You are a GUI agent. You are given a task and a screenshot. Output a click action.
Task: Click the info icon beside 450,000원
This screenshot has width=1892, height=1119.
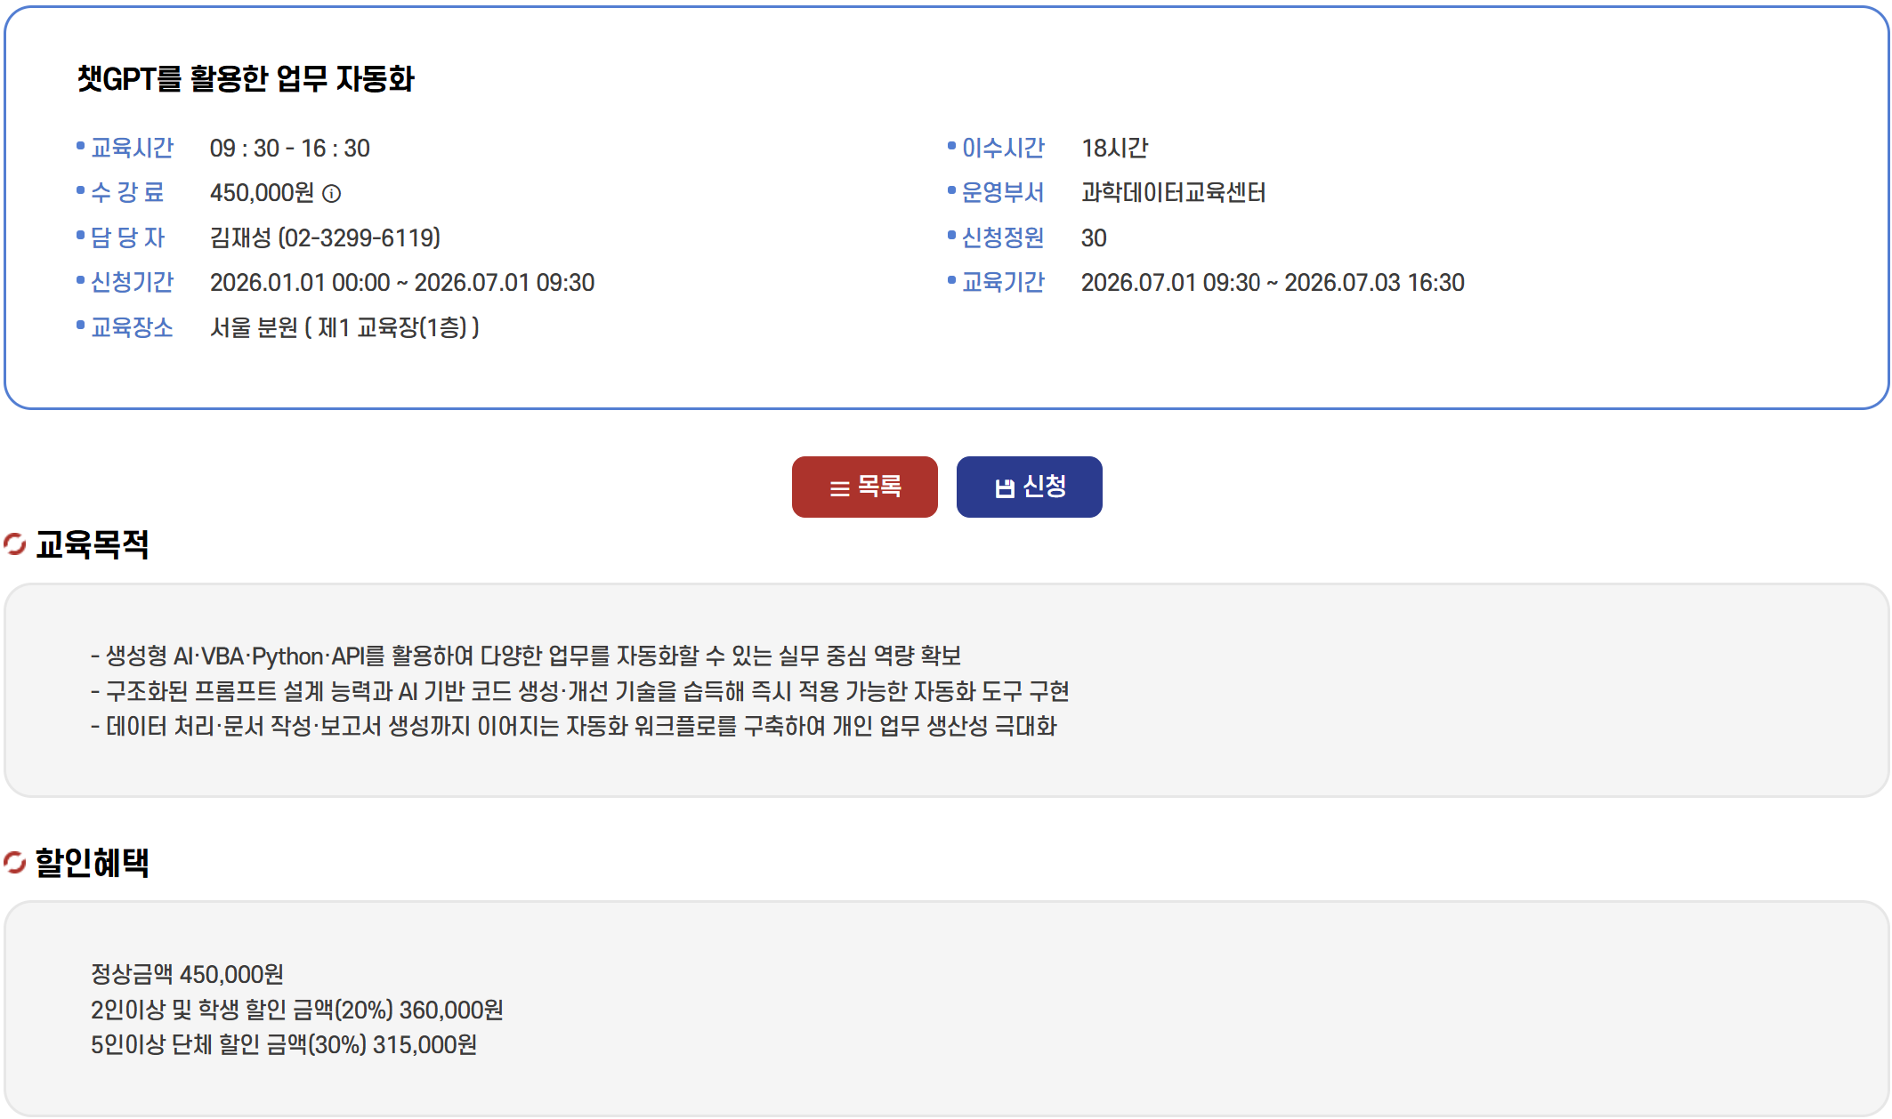coord(332,194)
